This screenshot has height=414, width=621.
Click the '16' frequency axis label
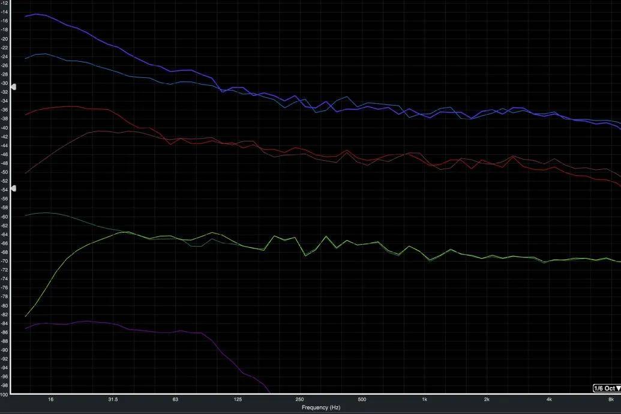[50, 400]
